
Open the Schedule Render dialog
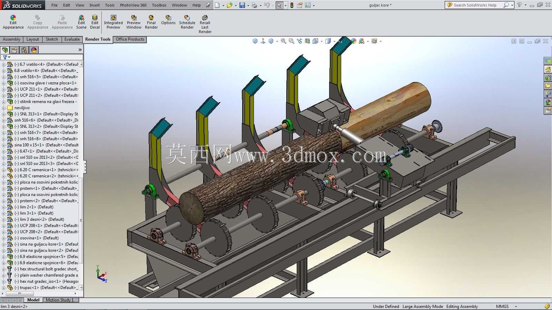(187, 22)
